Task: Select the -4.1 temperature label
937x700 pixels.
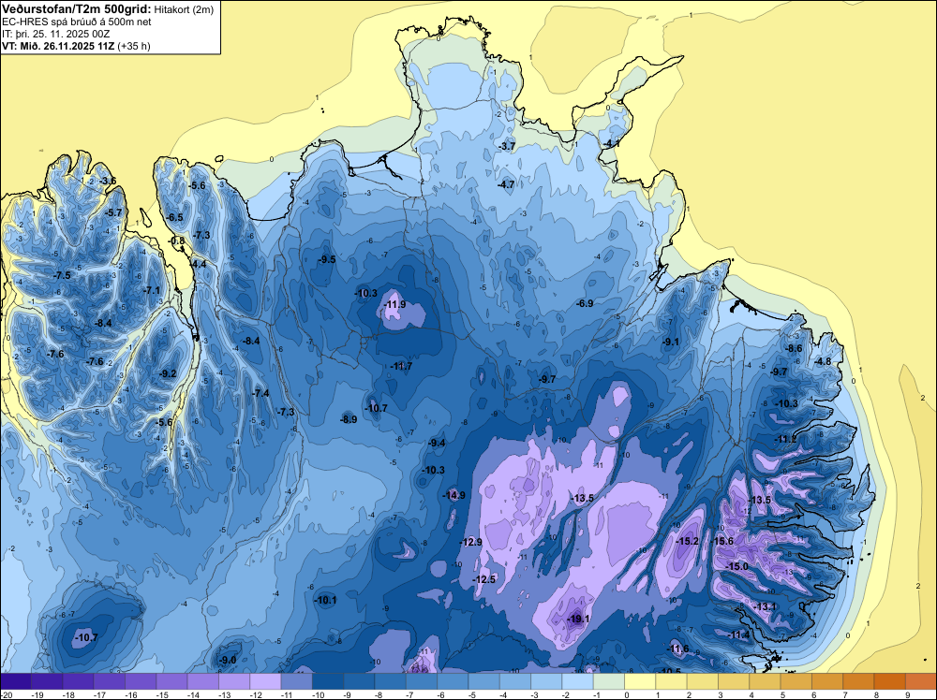Action: (x=611, y=144)
